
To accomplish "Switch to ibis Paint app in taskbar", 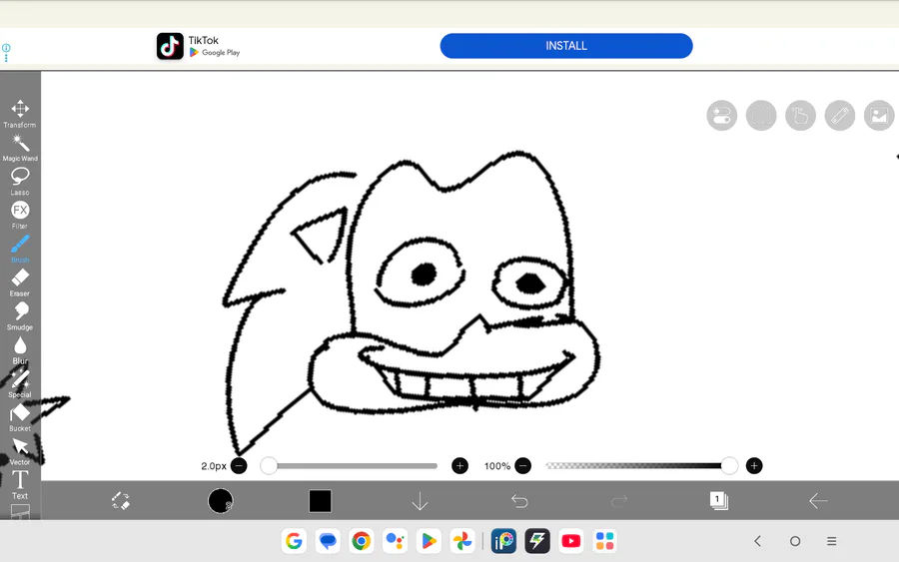I will click(504, 541).
